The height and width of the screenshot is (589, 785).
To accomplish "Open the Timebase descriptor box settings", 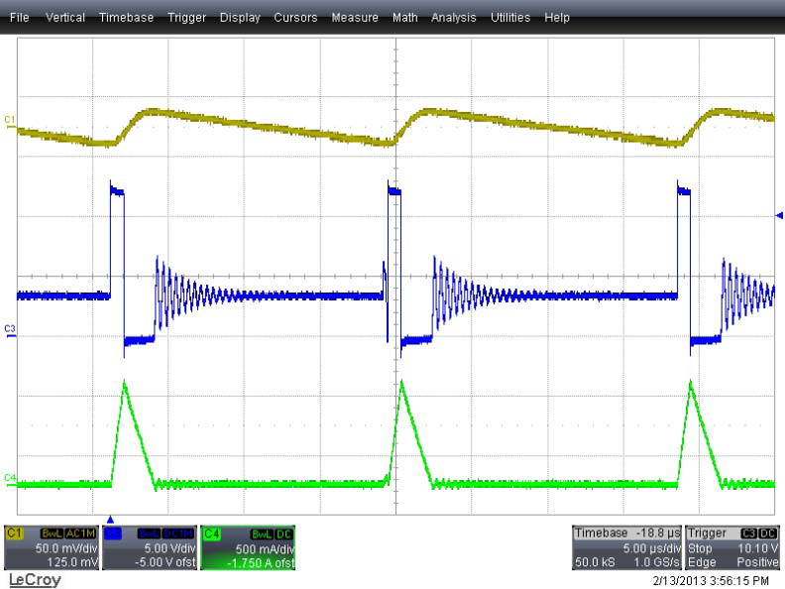I will [628, 546].
